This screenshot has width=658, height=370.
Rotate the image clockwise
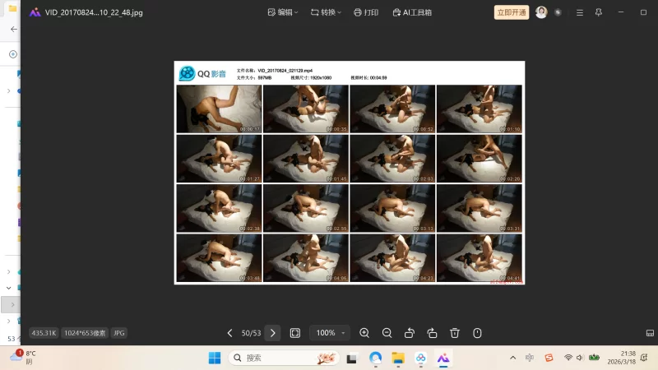(x=432, y=333)
